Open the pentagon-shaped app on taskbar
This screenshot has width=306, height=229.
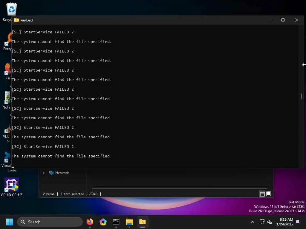pyautogui.click(x=103, y=222)
